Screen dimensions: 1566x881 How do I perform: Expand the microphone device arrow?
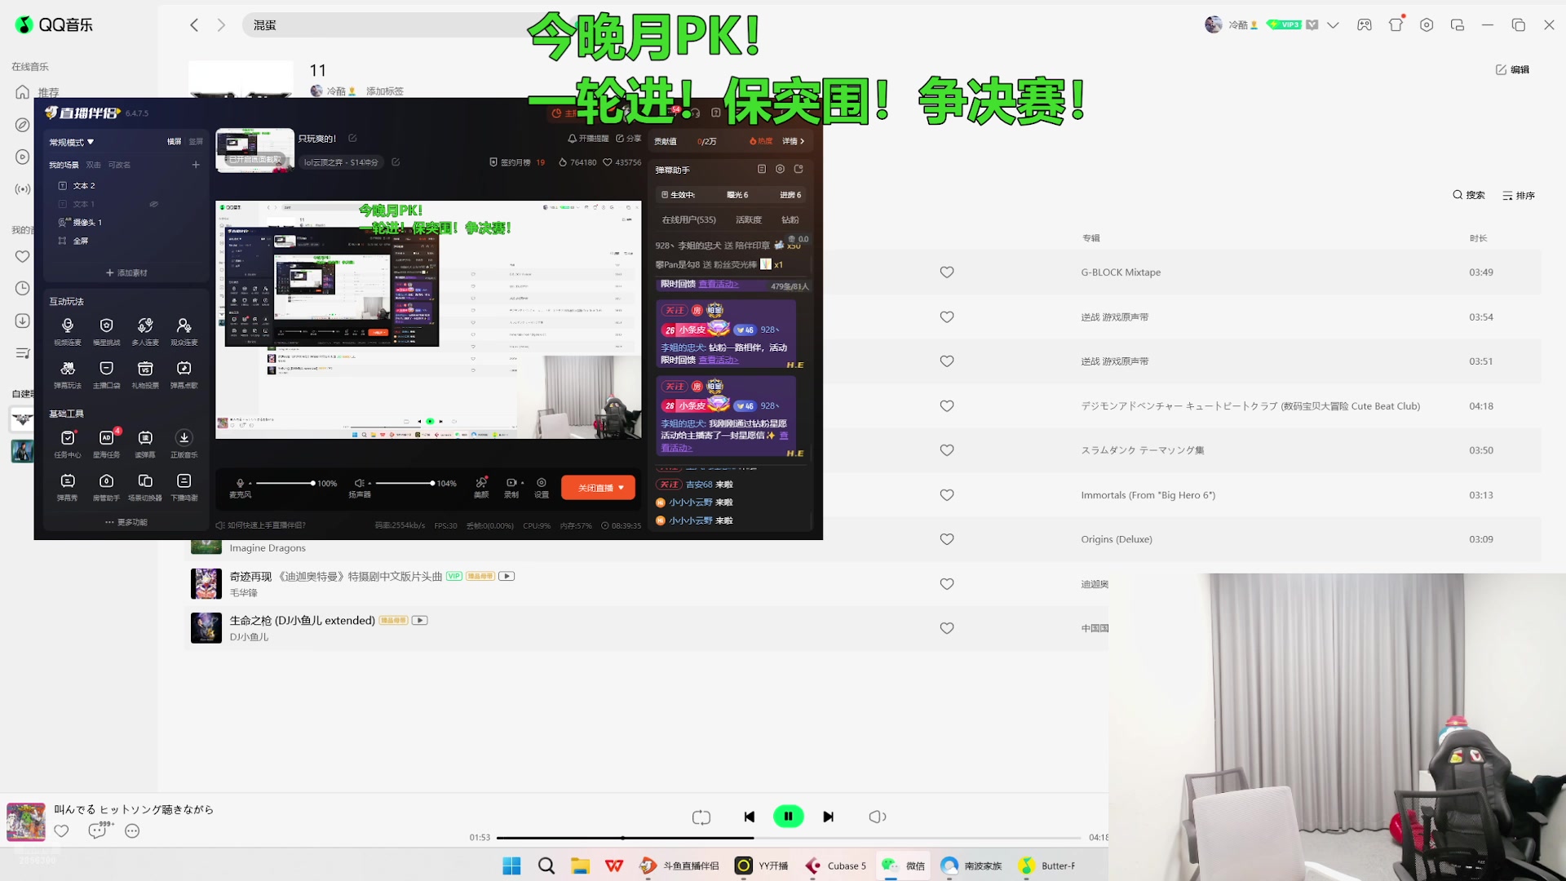[250, 483]
